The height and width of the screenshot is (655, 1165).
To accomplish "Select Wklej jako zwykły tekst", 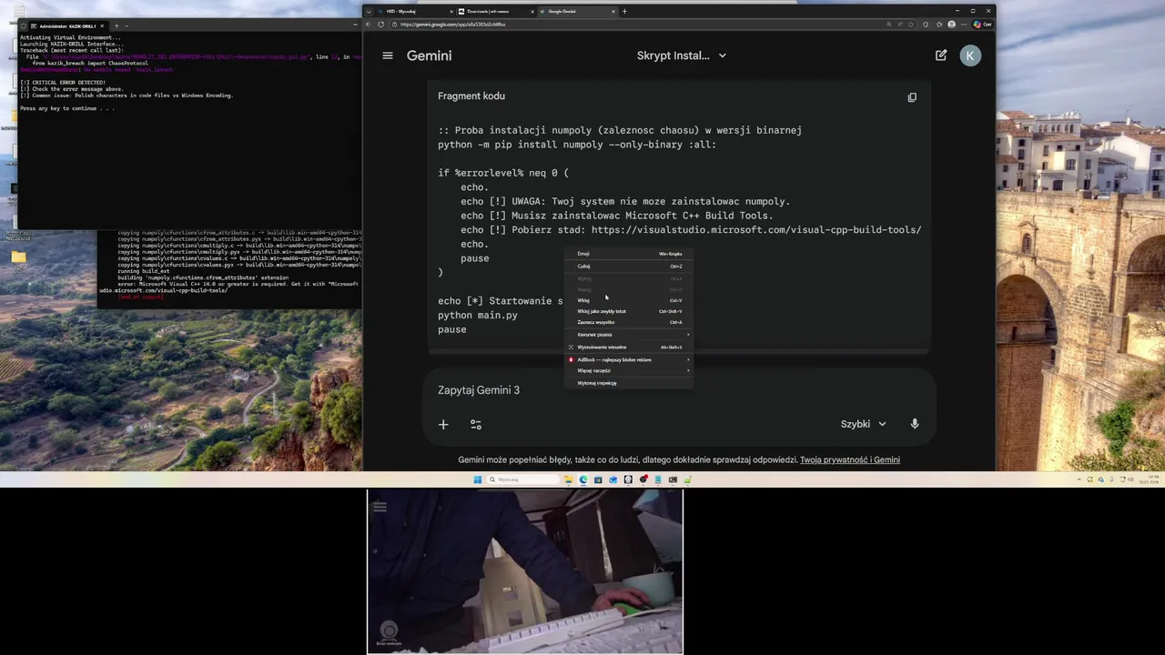I will (x=629, y=311).
